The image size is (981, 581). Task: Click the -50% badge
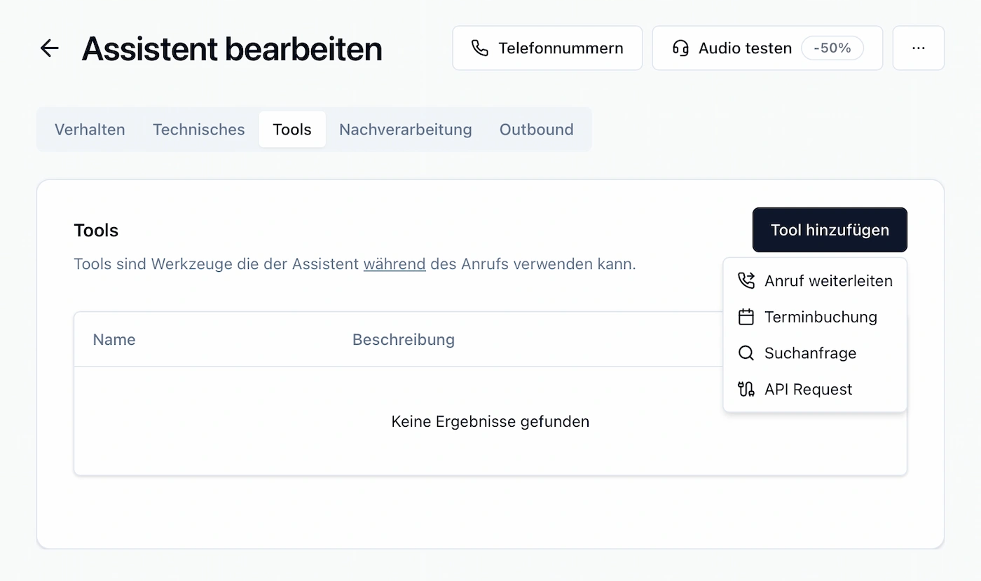click(832, 48)
